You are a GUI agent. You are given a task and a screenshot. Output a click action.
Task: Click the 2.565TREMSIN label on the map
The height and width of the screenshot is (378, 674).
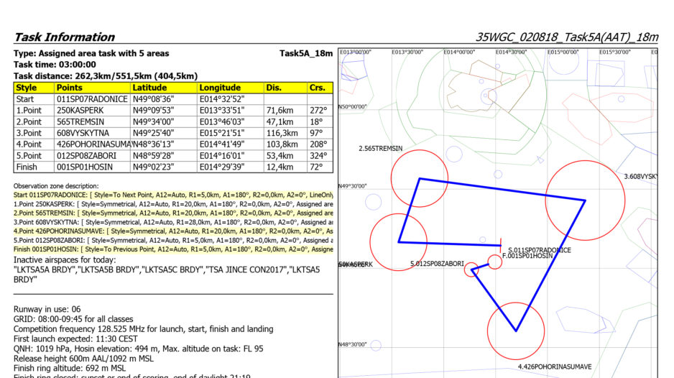coord(380,149)
